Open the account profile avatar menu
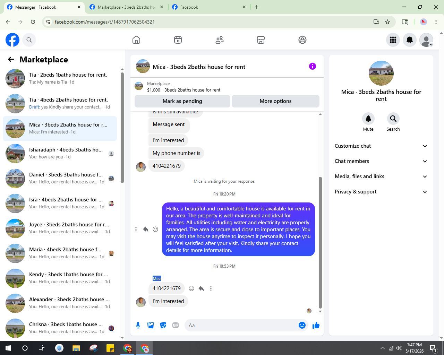444x355 pixels. click(426, 40)
